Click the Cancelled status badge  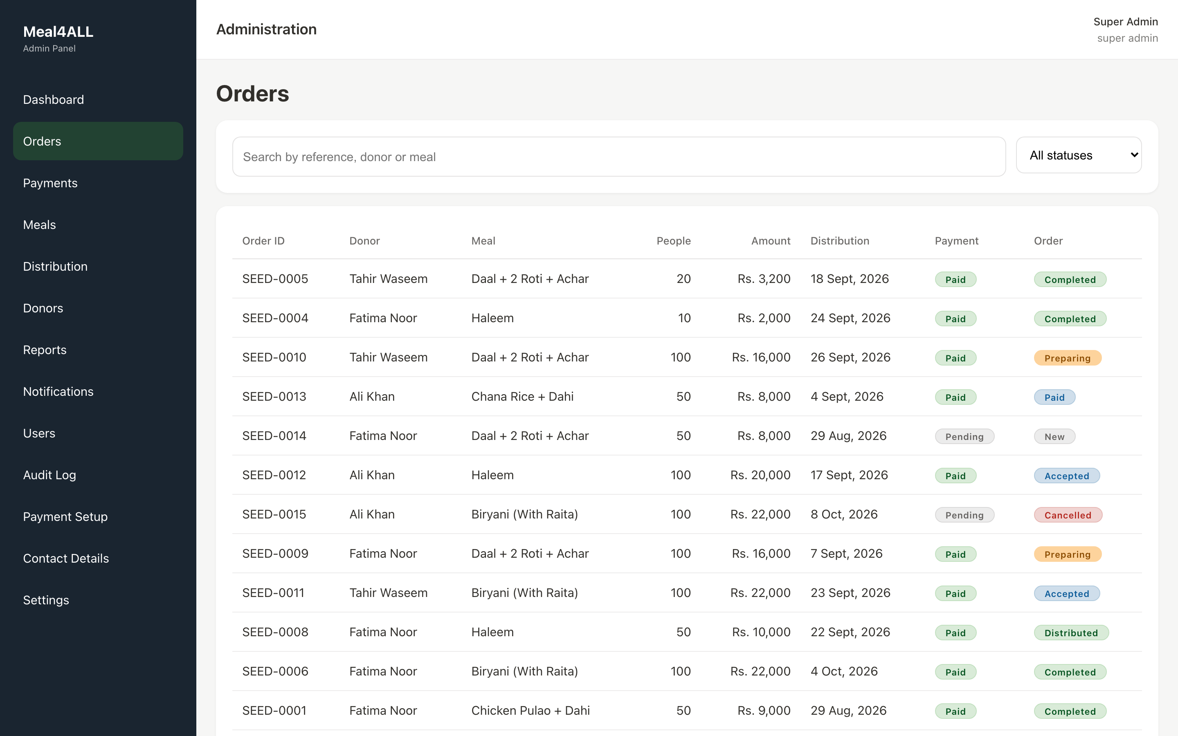(x=1068, y=515)
